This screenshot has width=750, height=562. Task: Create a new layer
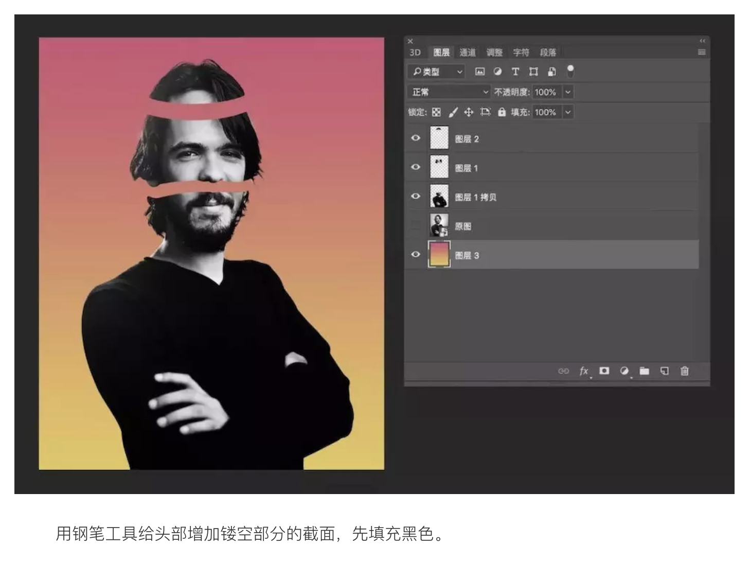pos(665,371)
